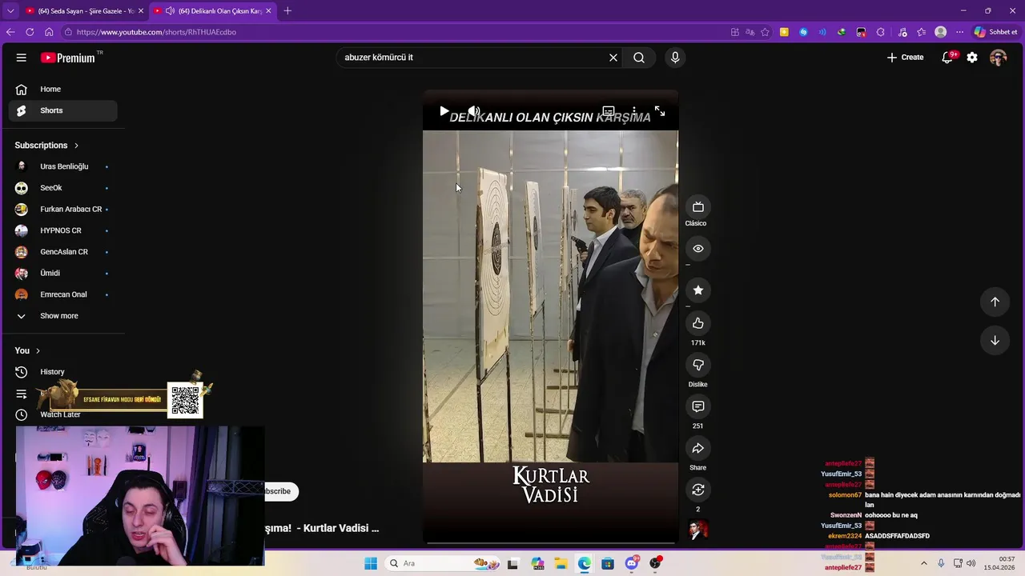Show hidden system tray icons

point(923,563)
